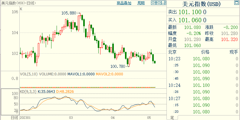The width and height of the screenshot is (240, 120).
Task: Click the 买入 price 101.060
Action: click(x=192, y=20)
